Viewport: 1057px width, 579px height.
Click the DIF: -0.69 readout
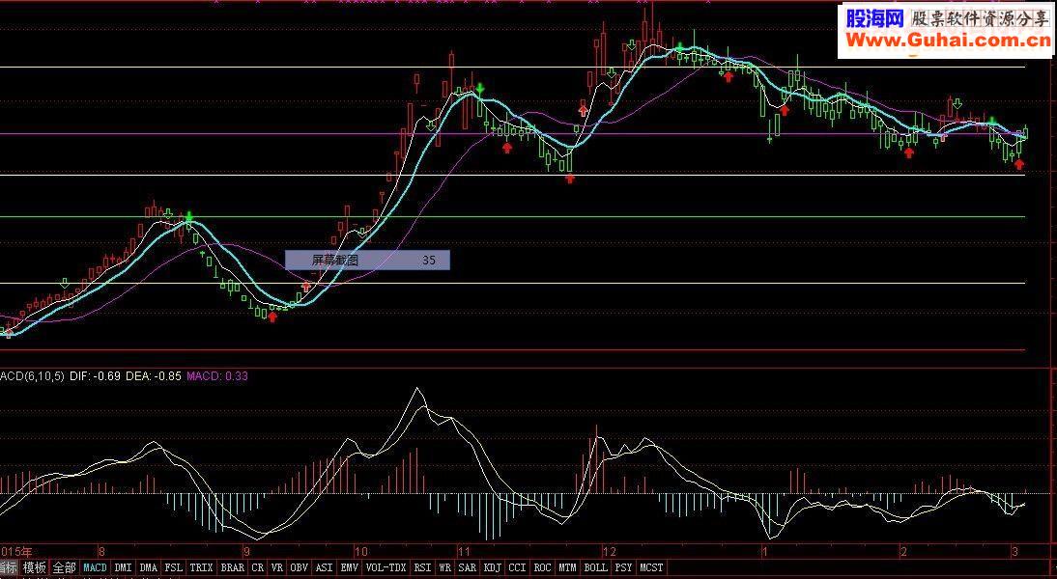pyautogui.click(x=95, y=376)
